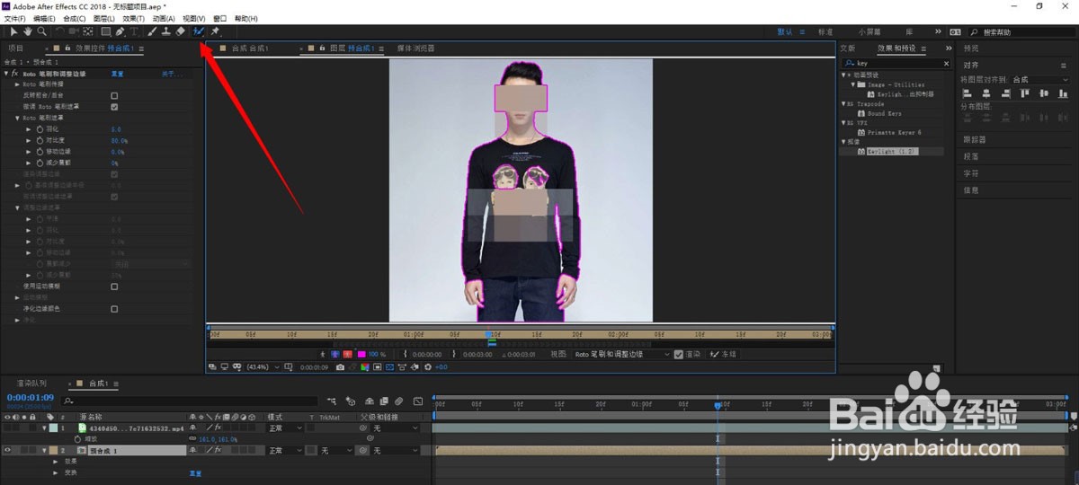
Task: Click 重置 link for Roto effect
Action: [x=117, y=73]
